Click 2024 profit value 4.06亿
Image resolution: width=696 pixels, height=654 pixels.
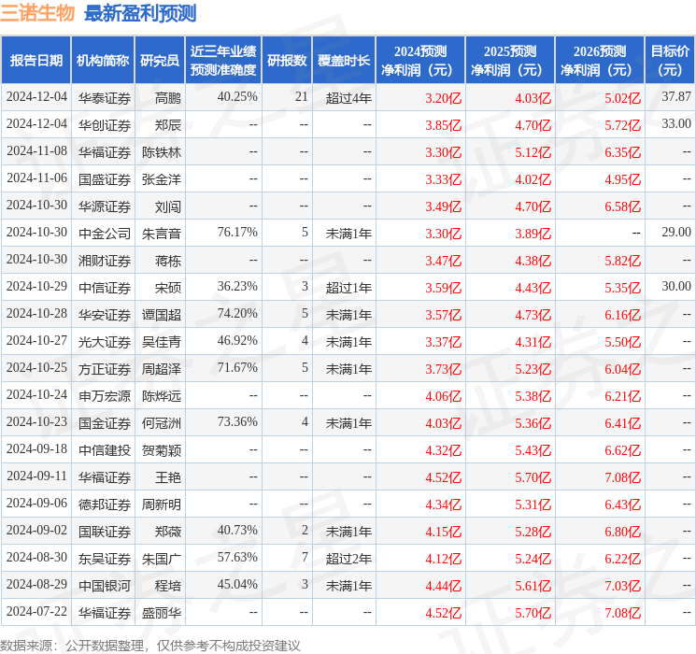(444, 396)
